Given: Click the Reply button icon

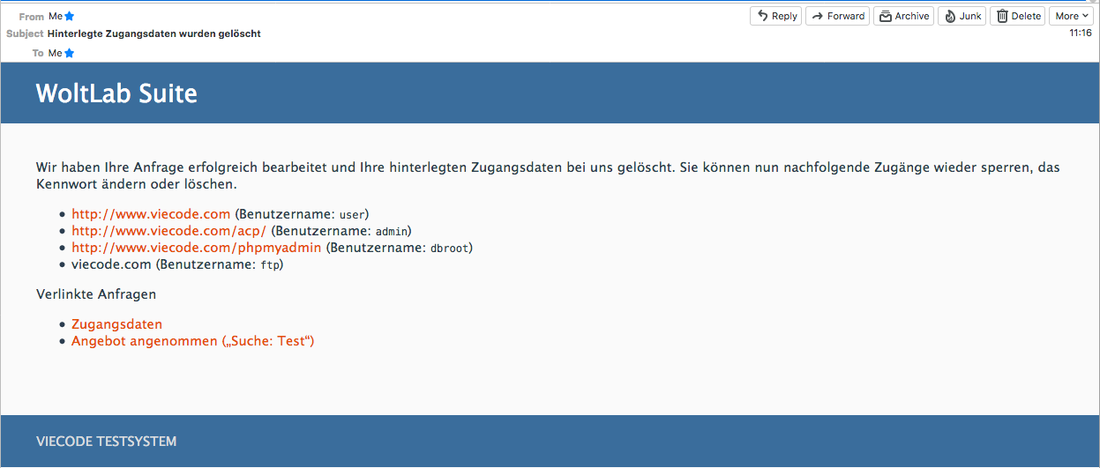Looking at the screenshot, I should pyautogui.click(x=763, y=16).
